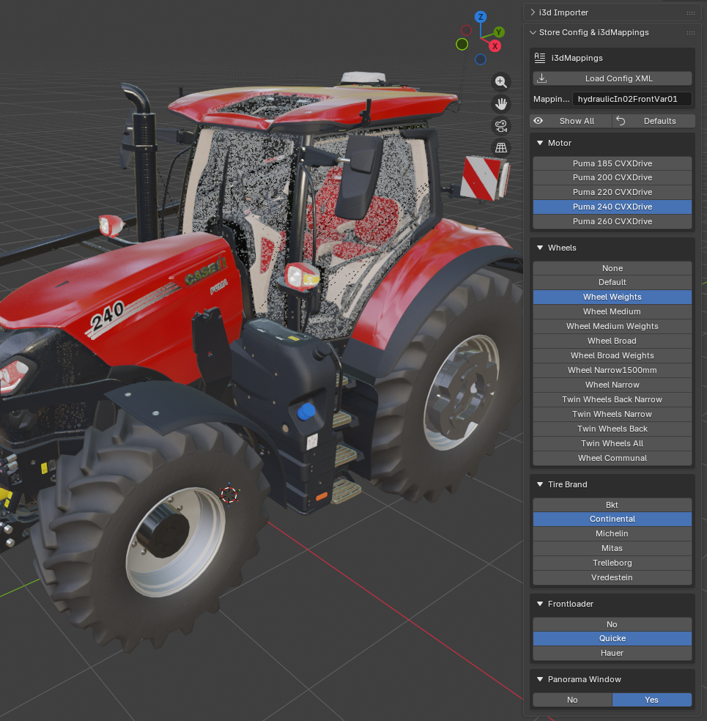Select Michelin tire brand
The width and height of the screenshot is (707, 721).
point(612,534)
